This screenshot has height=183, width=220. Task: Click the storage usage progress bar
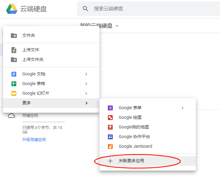(43, 122)
